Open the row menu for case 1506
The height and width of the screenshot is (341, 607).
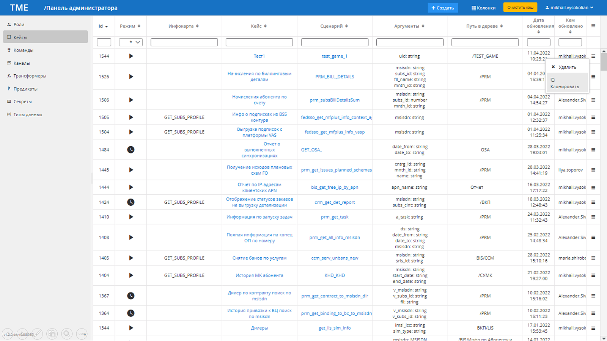click(593, 100)
